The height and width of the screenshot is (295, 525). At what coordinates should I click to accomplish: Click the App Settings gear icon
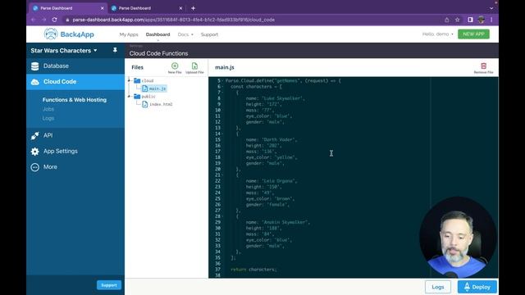click(x=34, y=151)
